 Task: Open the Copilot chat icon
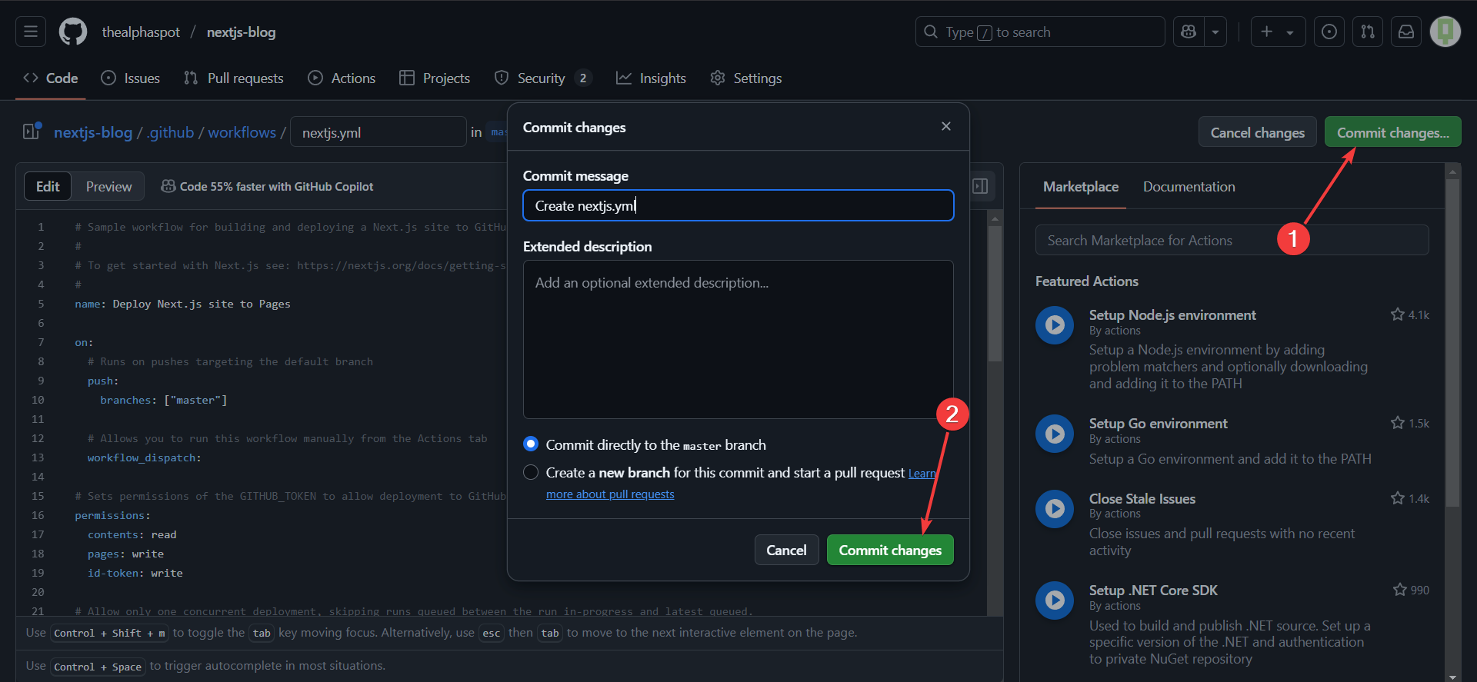tap(1189, 32)
